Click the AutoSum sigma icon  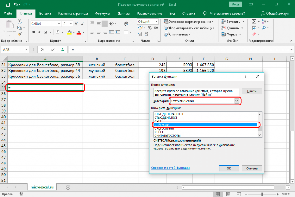tap(254, 22)
